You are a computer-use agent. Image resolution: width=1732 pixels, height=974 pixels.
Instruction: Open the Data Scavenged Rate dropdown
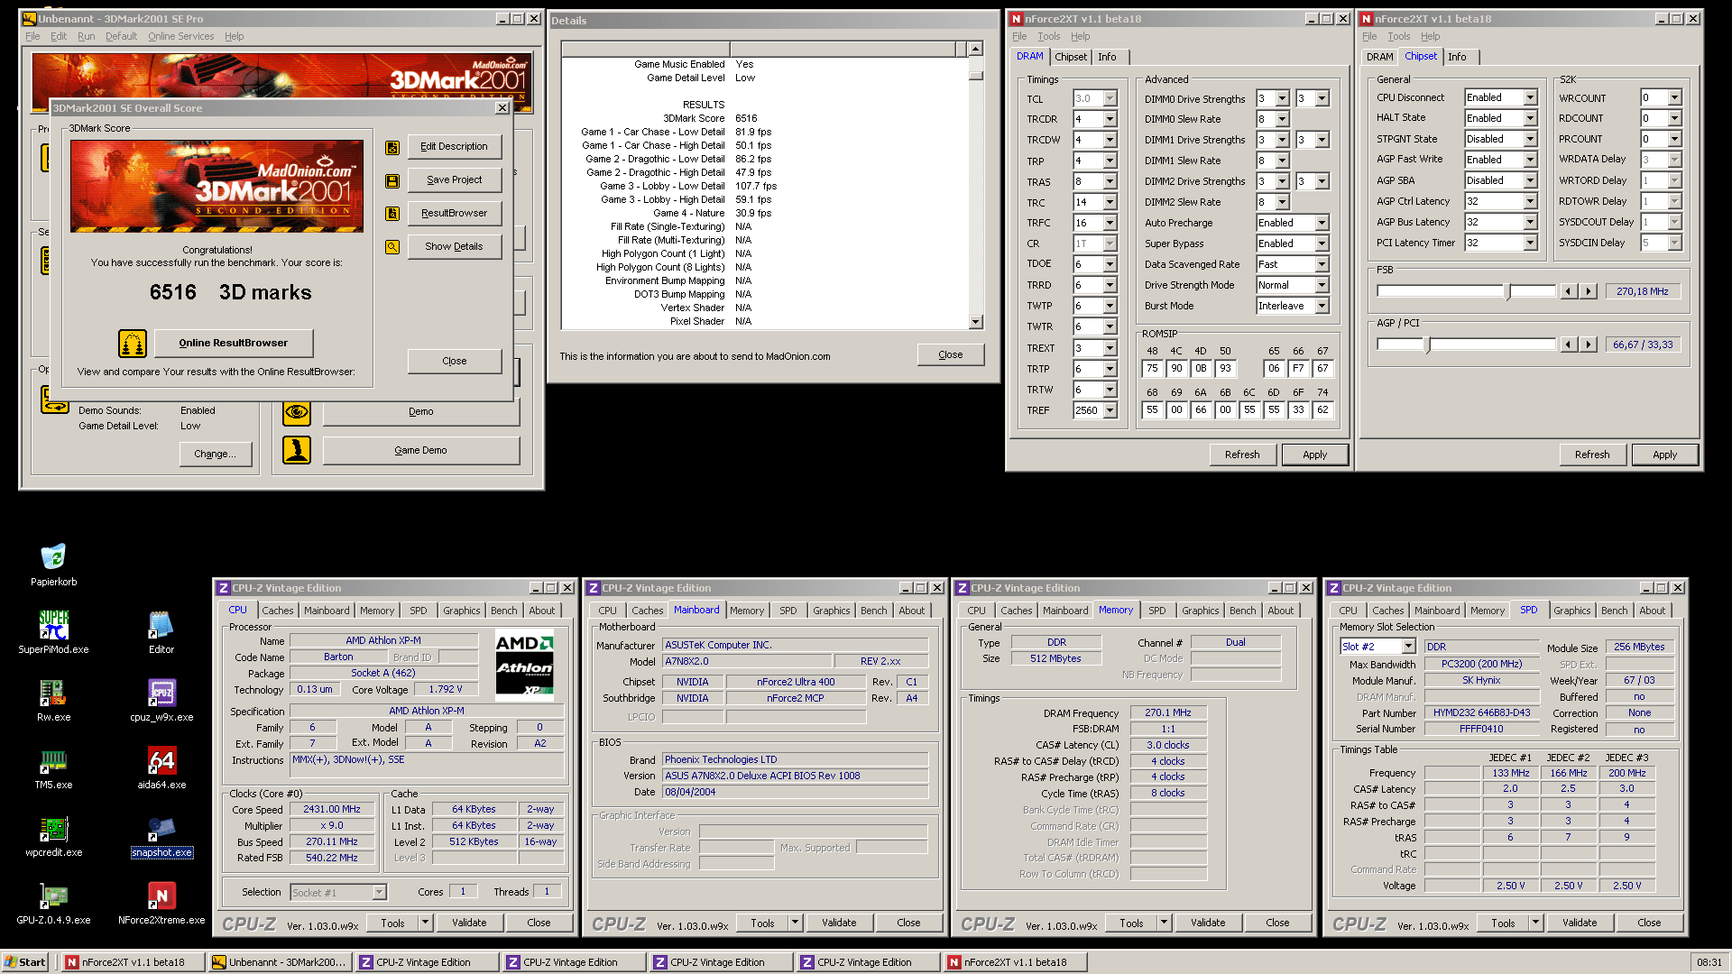click(x=1322, y=264)
